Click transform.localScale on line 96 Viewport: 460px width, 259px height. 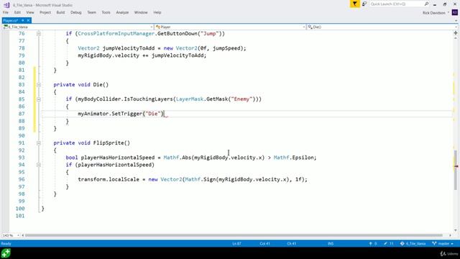pos(109,179)
